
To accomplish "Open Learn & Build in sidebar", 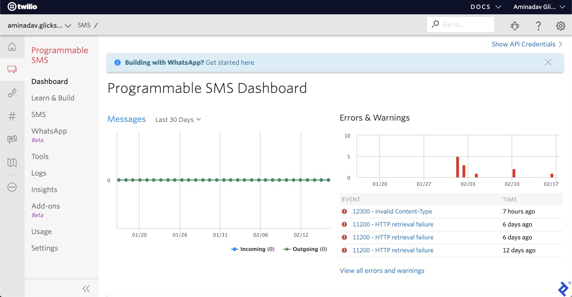I will coord(53,98).
